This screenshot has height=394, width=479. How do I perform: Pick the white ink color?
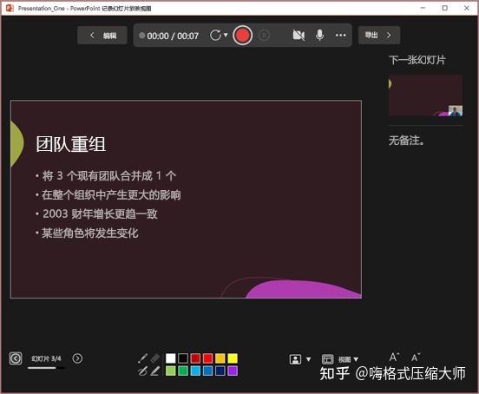tap(171, 358)
